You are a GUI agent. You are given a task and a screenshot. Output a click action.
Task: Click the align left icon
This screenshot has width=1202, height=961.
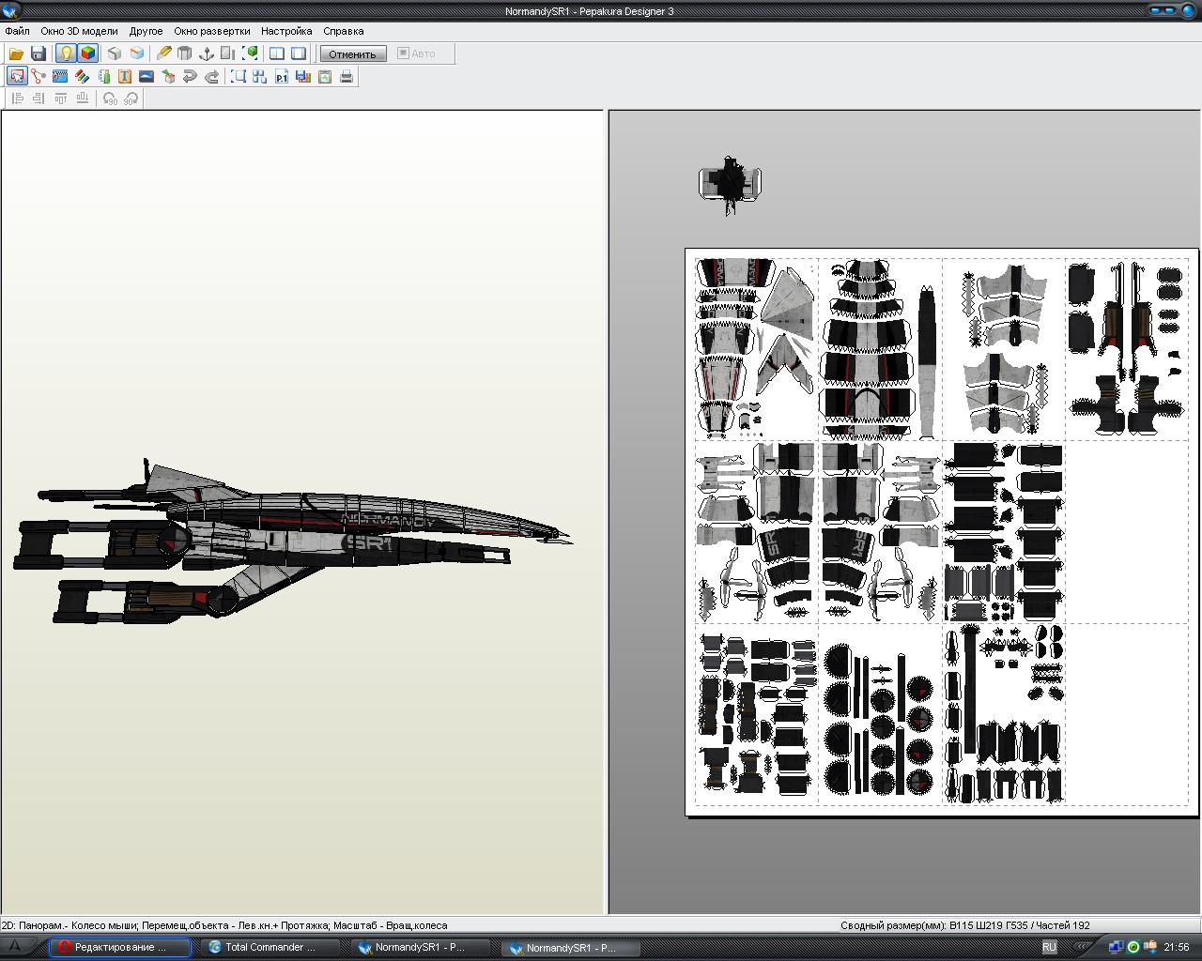pyautogui.click(x=17, y=98)
